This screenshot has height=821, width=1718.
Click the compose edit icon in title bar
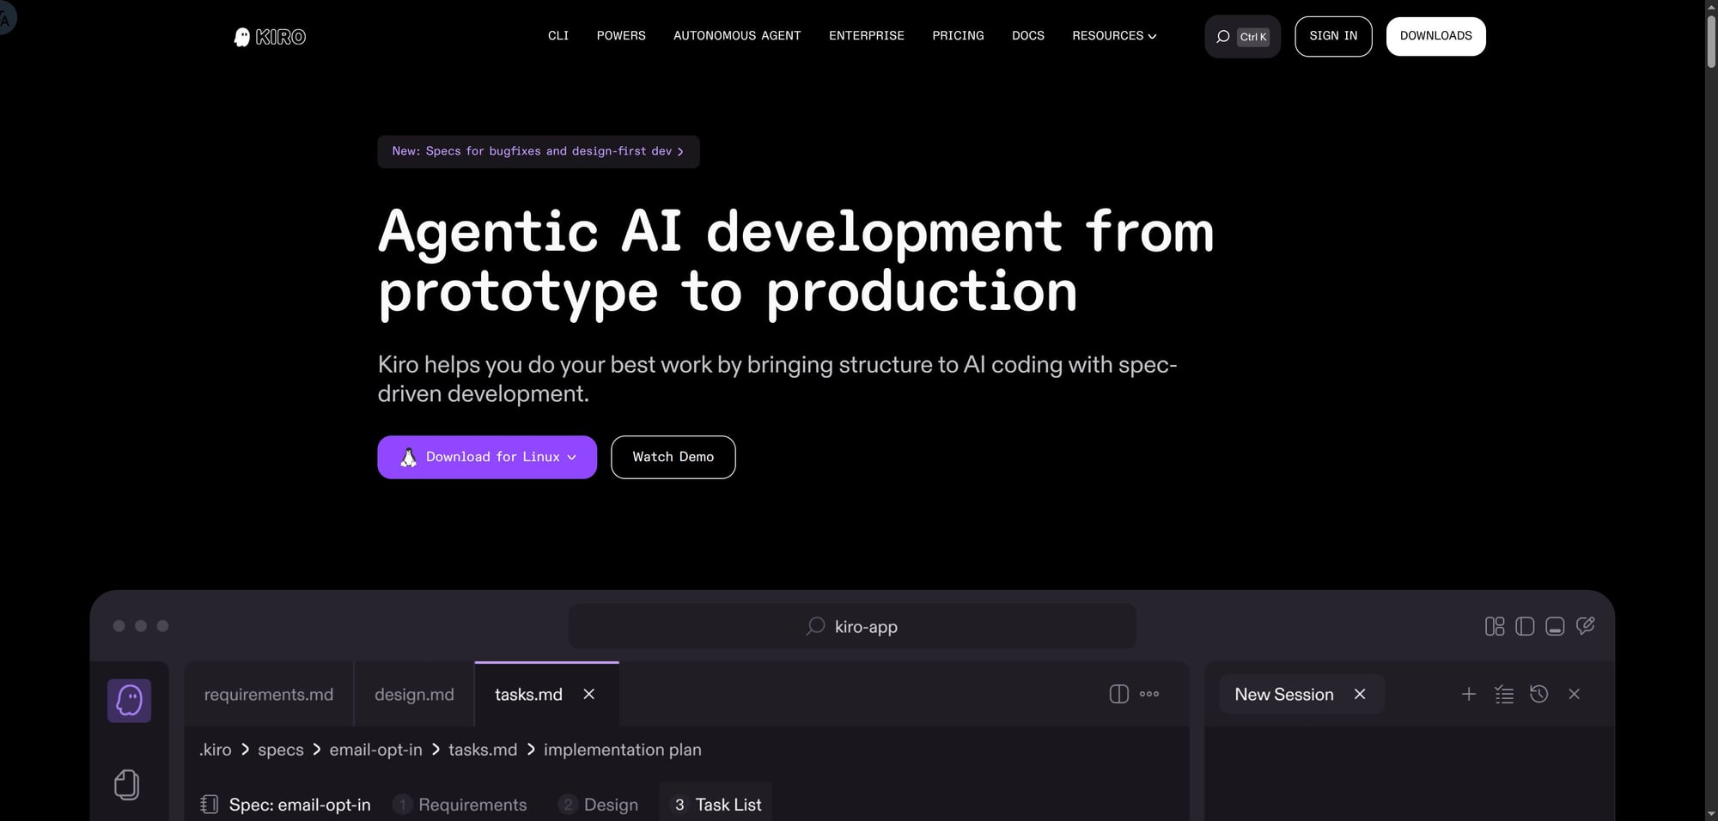1586,626
